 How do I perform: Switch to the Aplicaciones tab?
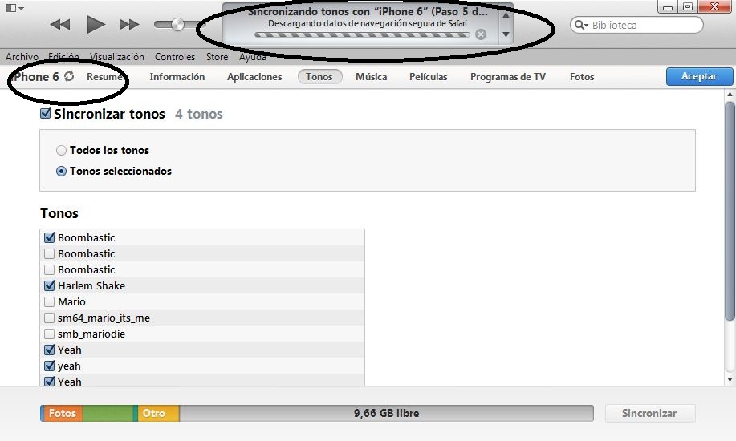[254, 76]
